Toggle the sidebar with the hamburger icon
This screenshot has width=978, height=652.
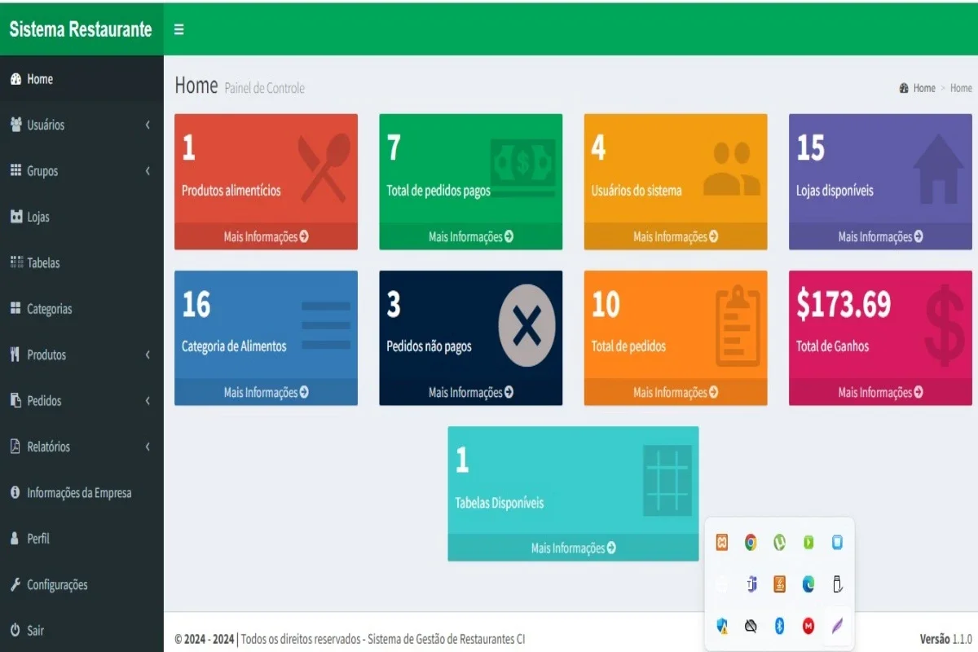click(179, 29)
